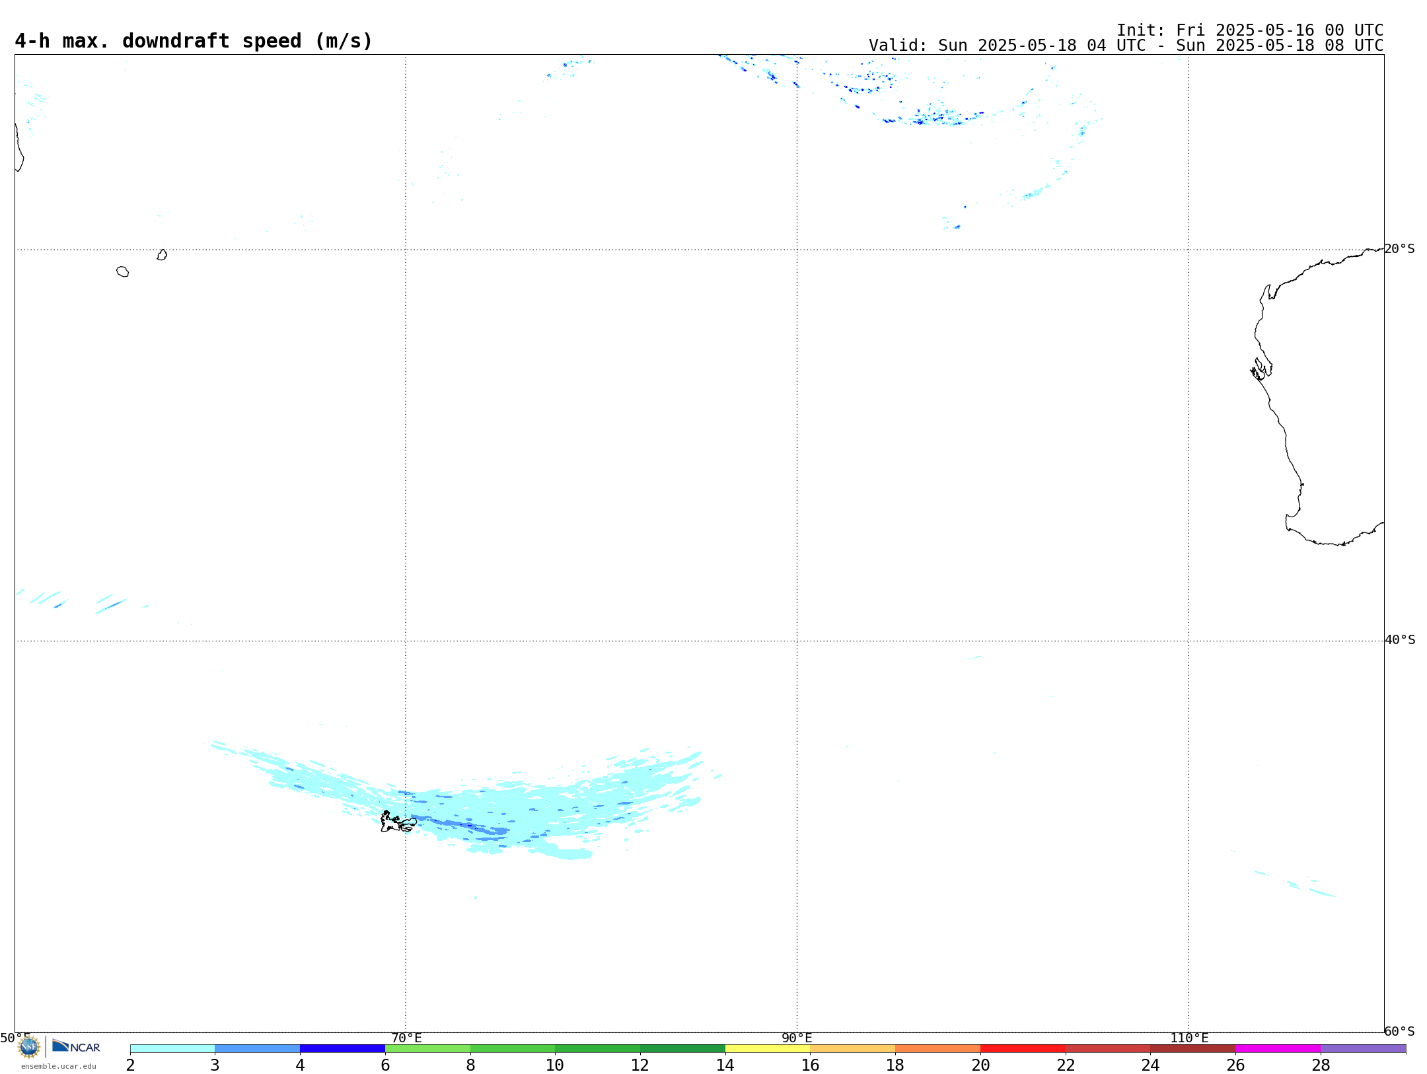Click the 'Valid: Sun 2025-05-18 04 UTC' line

tap(1126, 46)
